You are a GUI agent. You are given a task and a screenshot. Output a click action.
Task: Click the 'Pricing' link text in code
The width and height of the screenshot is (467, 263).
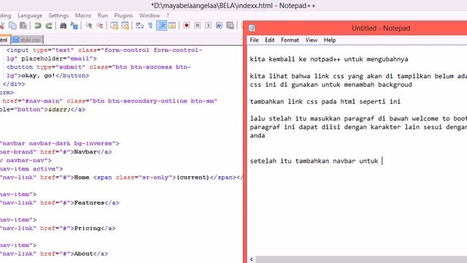88,229
